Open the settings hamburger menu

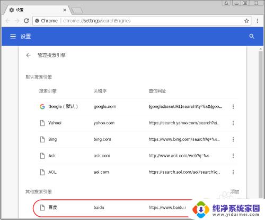[x=13, y=36]
